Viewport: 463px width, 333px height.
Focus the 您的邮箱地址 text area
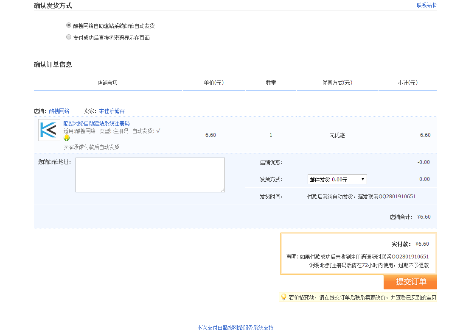pos(150,175)
